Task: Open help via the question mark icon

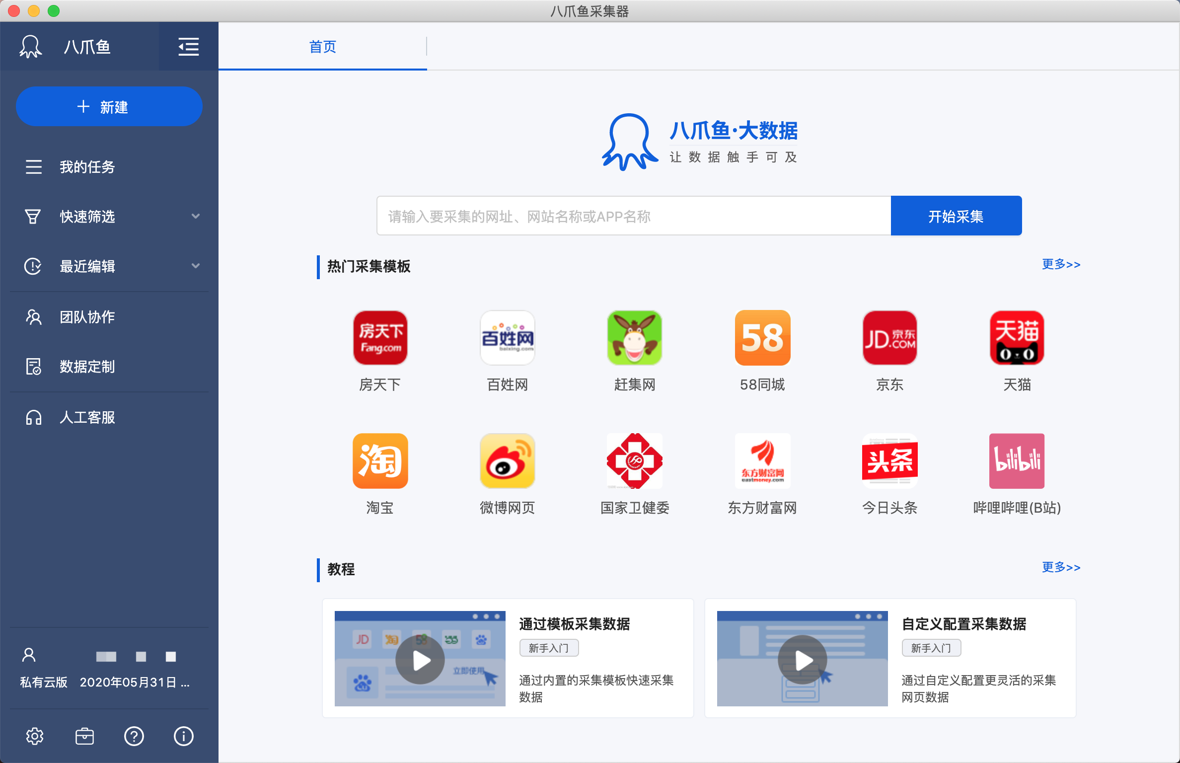Action: 134,736
